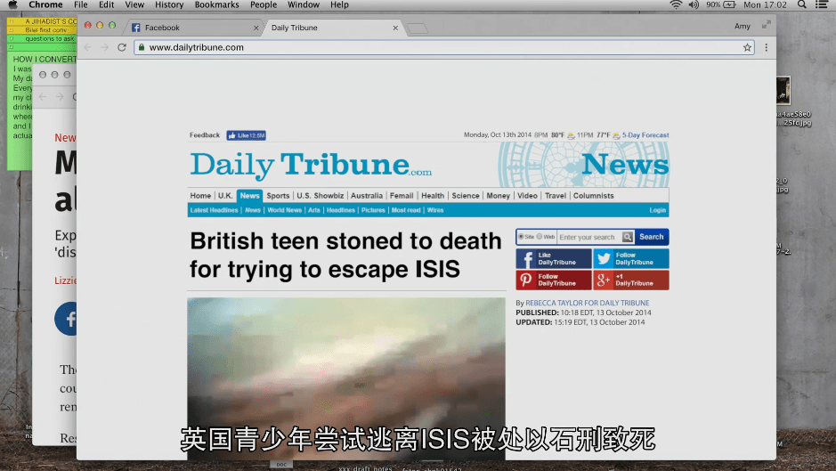The height and width of the screenshot is (471, 836).
Task: Click the Login link
Action: click(657, 210)
